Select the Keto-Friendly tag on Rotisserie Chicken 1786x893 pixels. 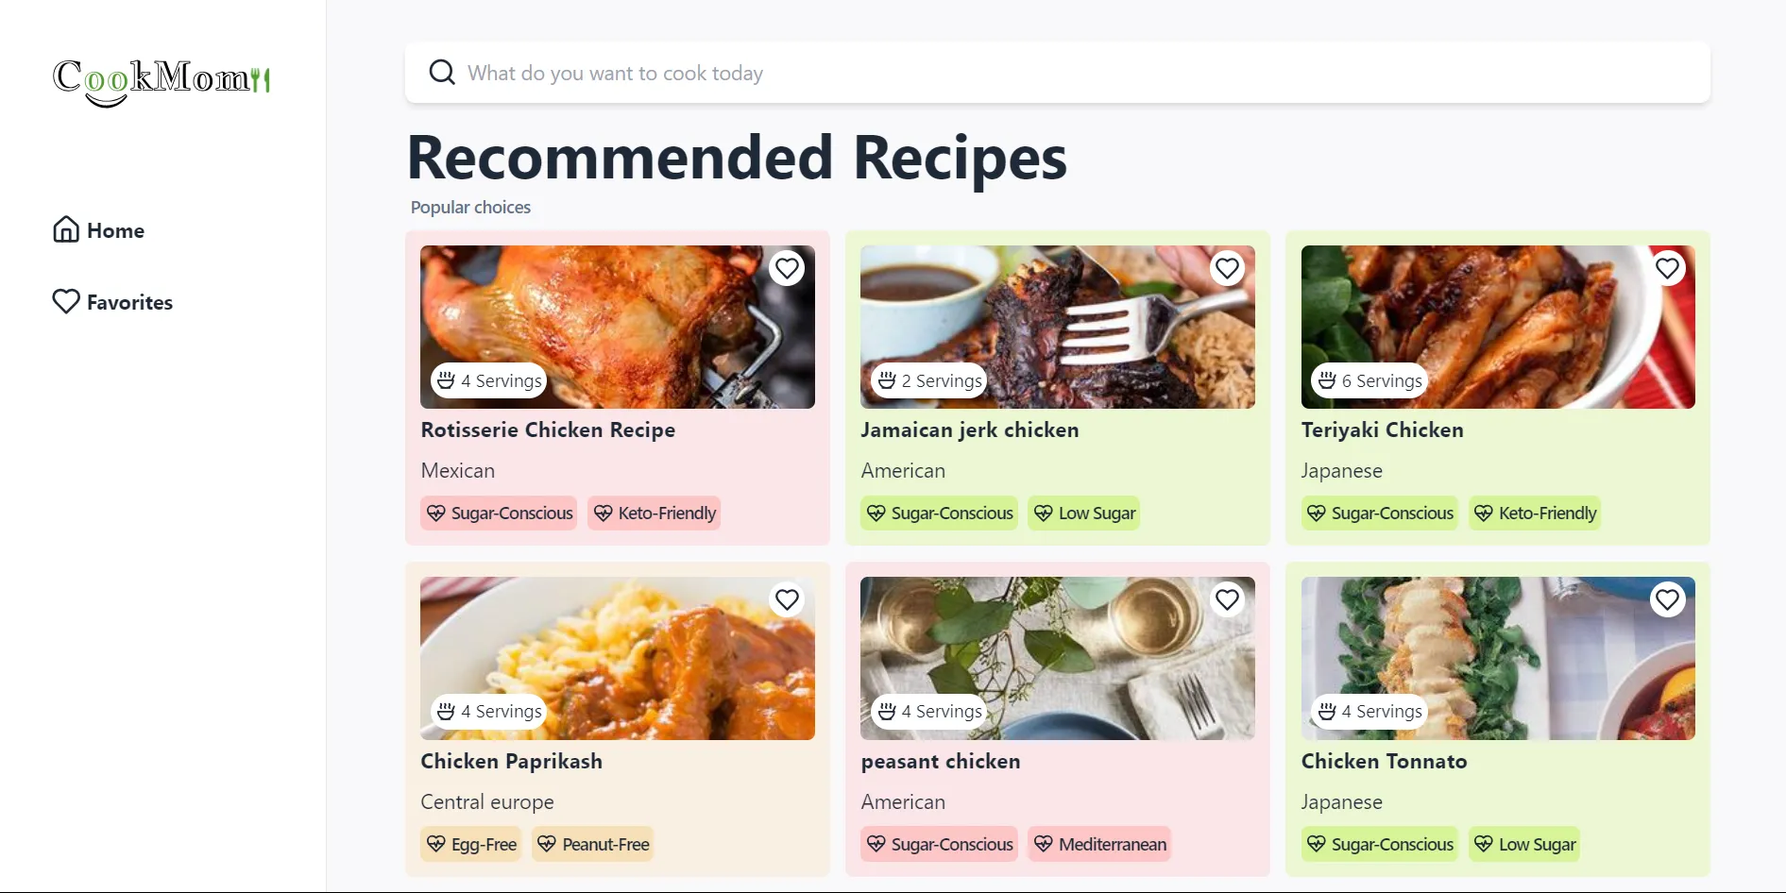[655, 514]
